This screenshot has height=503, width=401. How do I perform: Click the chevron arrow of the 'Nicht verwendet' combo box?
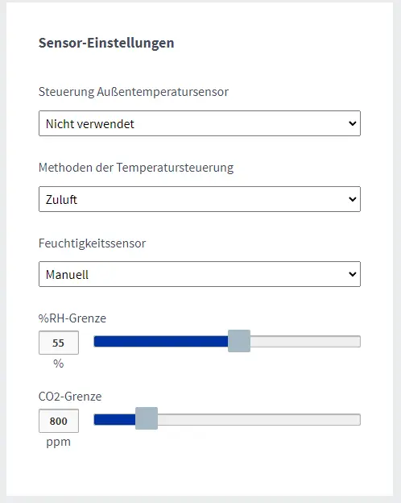click(x=352, y=123)
